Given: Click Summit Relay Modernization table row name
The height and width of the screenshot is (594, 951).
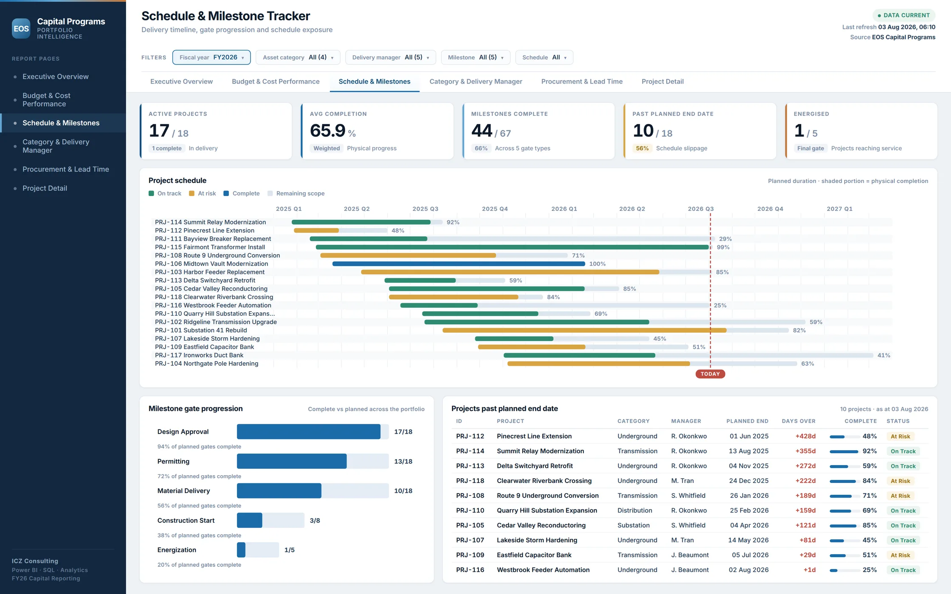Looking at the screenshot, I should coord(540,451).
